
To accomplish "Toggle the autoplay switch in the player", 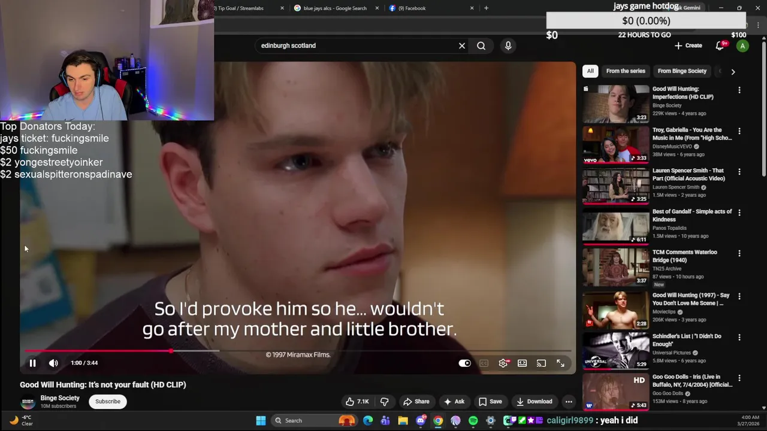I will [x=464, y=363].
